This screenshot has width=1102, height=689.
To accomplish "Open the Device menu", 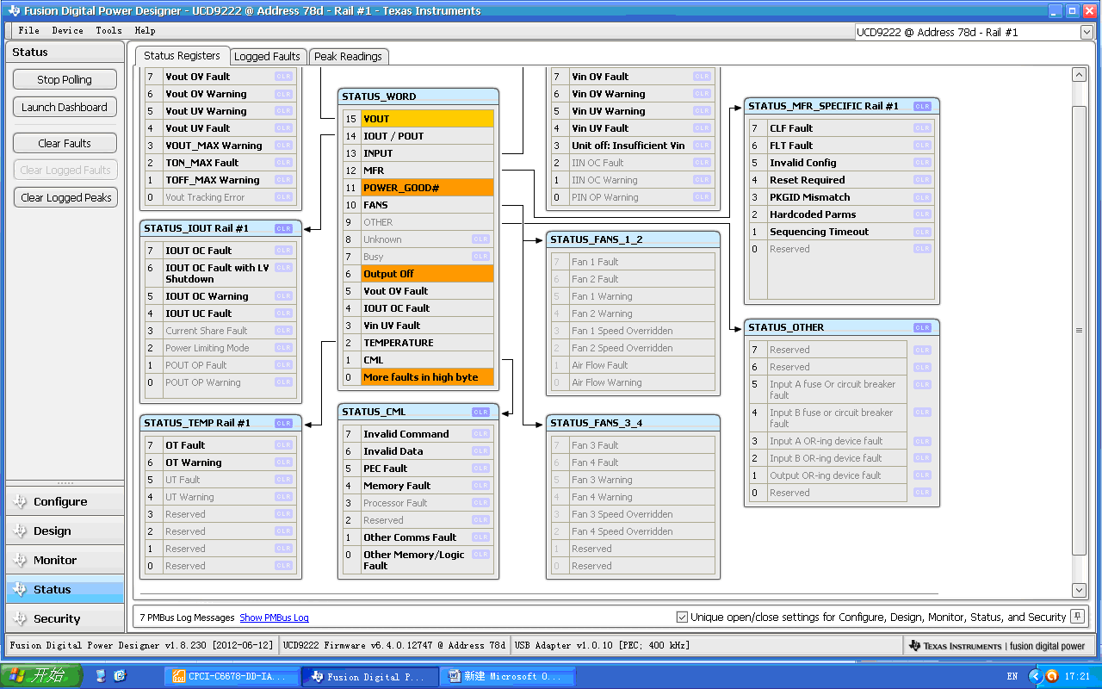I will (67, 30).
